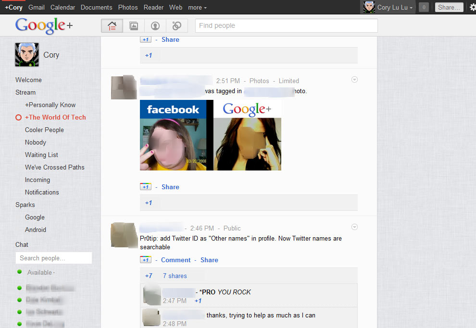Open the 'more' navigation dropdown

tap(197, 7)
